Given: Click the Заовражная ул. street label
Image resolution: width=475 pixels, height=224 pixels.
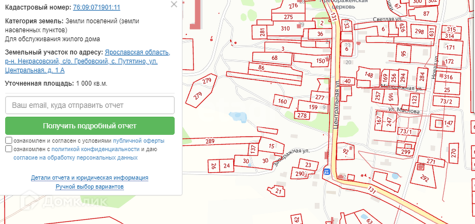Looking at the screenshot, I should 291,157.
